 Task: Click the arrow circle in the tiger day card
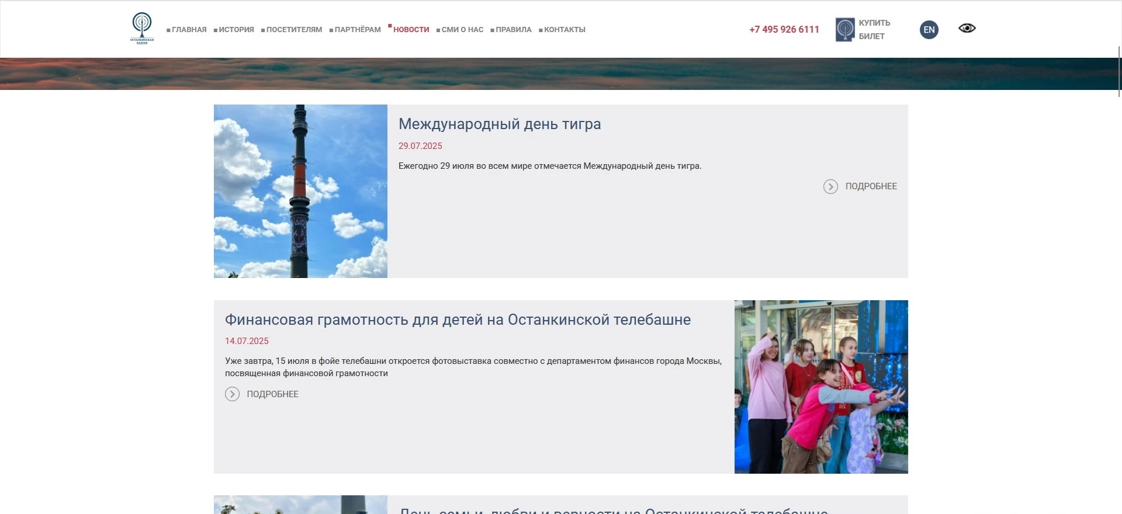click(x=830, y=186)
